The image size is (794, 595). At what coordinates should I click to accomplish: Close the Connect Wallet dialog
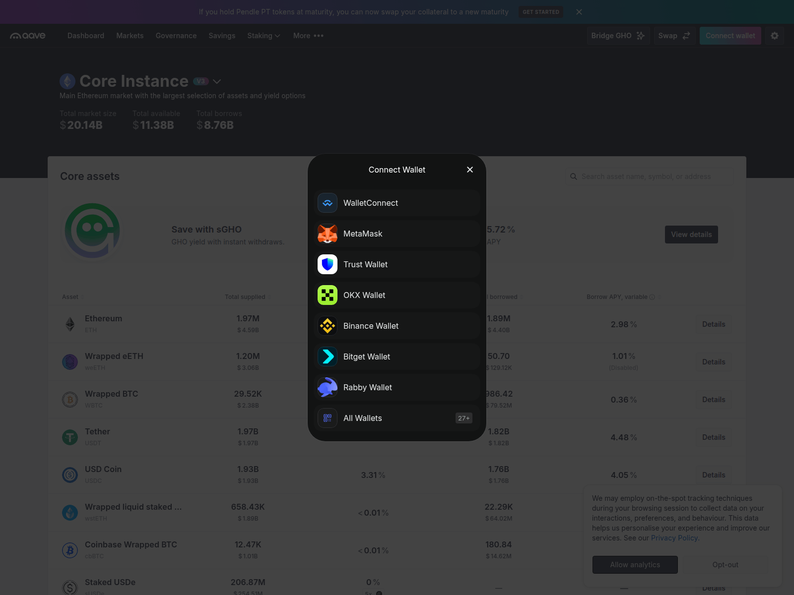470,170
